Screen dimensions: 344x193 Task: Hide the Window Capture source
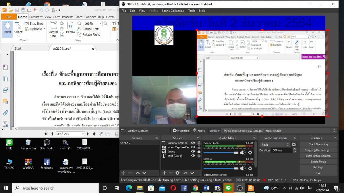[x=193, y=143]
